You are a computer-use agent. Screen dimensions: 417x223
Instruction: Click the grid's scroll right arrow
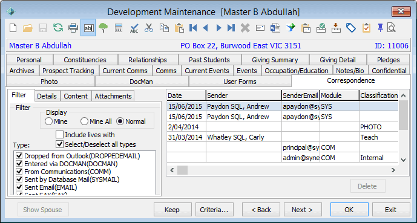click(x=393, y=170)
